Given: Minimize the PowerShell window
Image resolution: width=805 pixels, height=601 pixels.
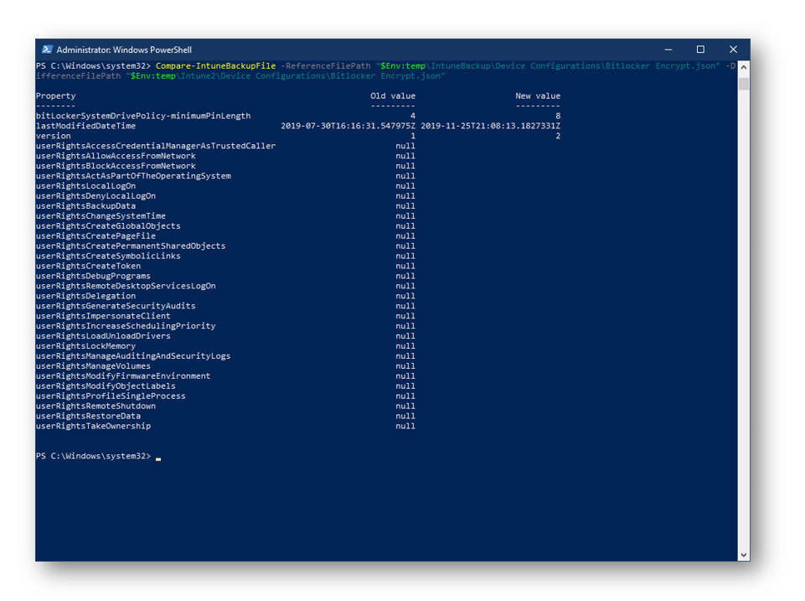Looking at the screenshot, I should click(668, 49).
